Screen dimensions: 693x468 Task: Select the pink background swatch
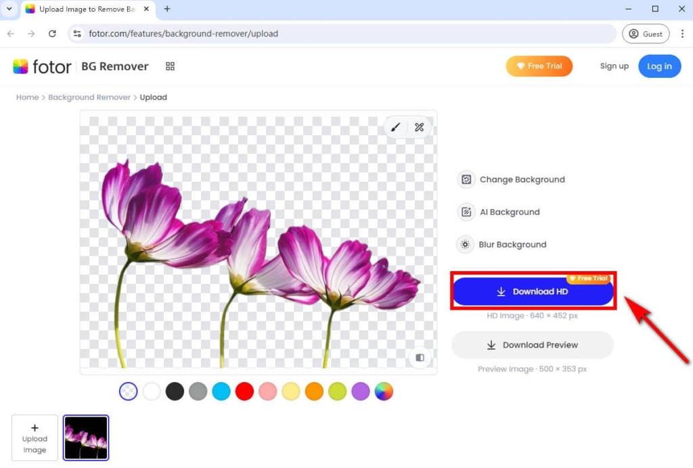268,391
